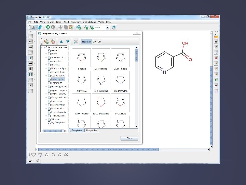Pick the Furan template thumbnail
The height and width of the screenshot is (185, 246).
(x=82, y=58)
